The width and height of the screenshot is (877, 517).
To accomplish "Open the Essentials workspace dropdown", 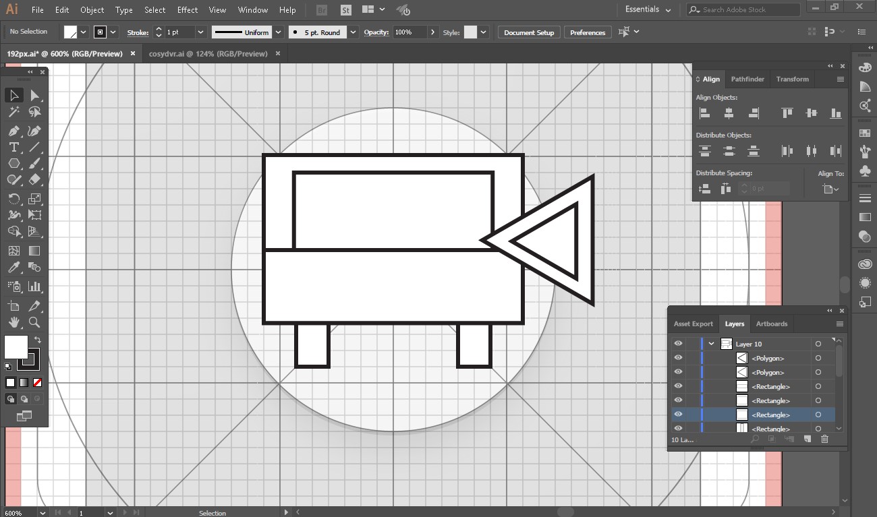I will [x=648, y=9].
